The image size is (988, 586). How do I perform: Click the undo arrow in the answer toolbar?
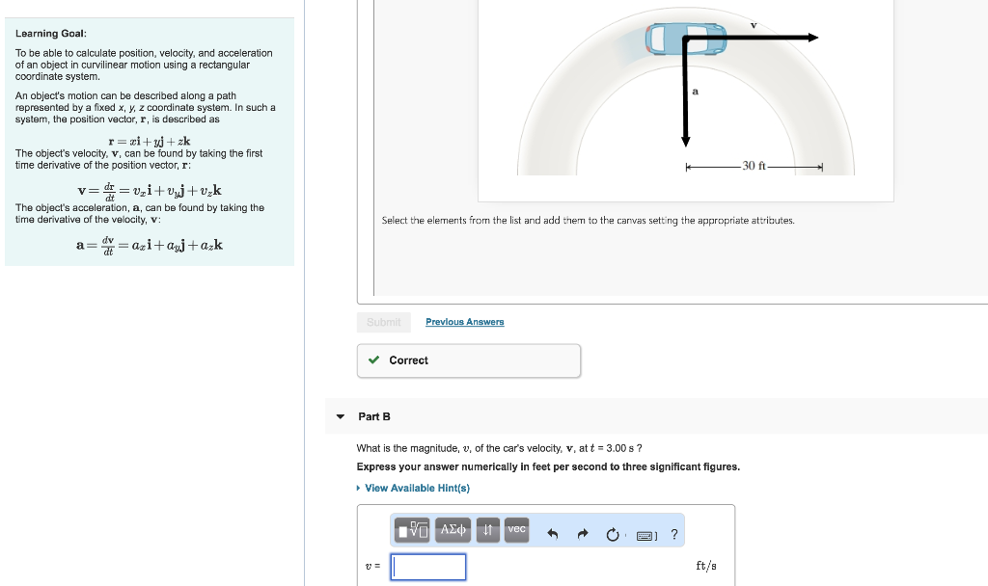[552, 532]
